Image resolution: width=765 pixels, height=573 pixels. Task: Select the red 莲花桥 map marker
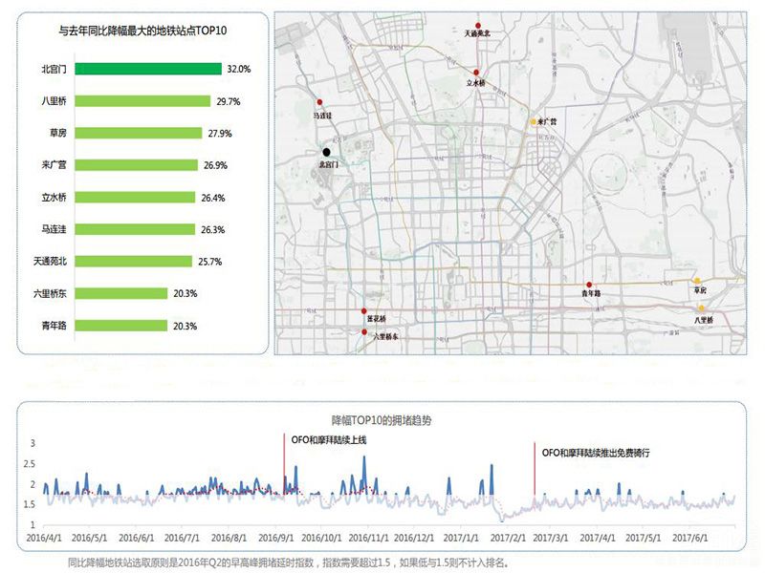coord(363,311)
